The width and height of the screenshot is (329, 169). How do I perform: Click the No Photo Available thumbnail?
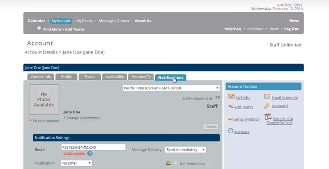(44, 100)
